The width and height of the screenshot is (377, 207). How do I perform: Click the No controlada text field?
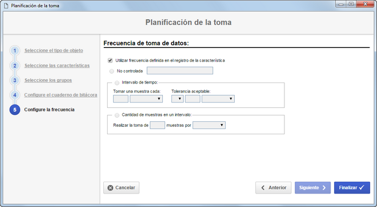coord(180,71)
